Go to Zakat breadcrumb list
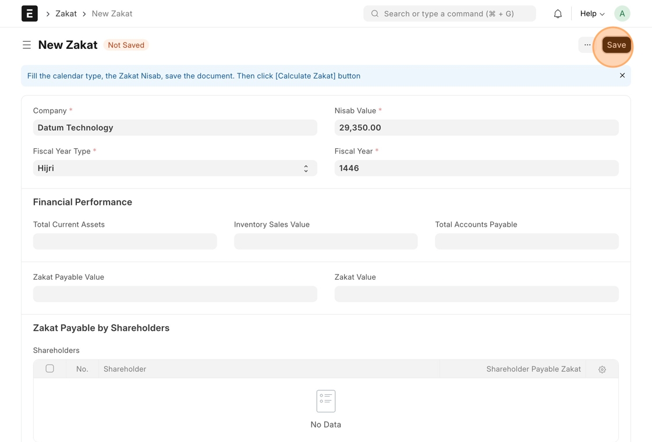 tap(66, 13)
